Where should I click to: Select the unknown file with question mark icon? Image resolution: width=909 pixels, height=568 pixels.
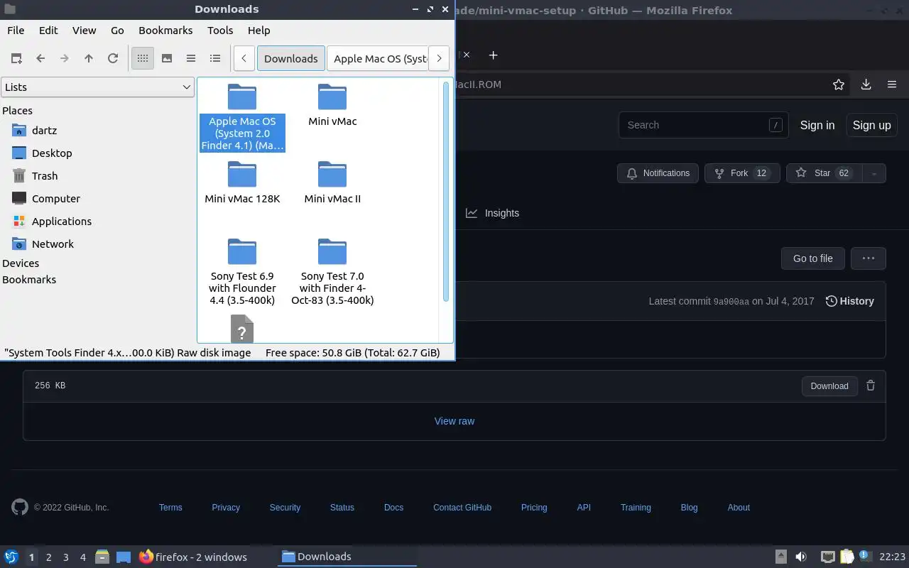(x=242, y=329)
